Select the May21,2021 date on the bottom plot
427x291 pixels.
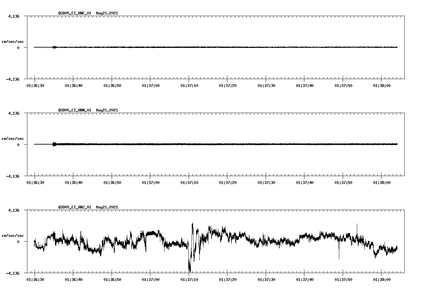tap(106, 207)
